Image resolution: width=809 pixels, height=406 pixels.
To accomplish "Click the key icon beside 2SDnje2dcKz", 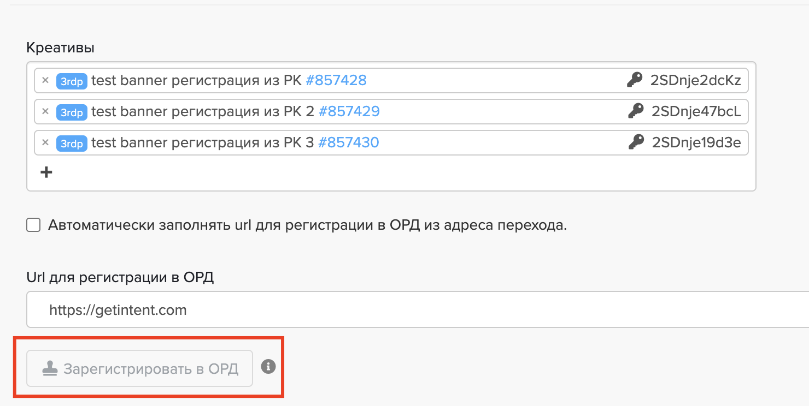I will pos(634,81).
